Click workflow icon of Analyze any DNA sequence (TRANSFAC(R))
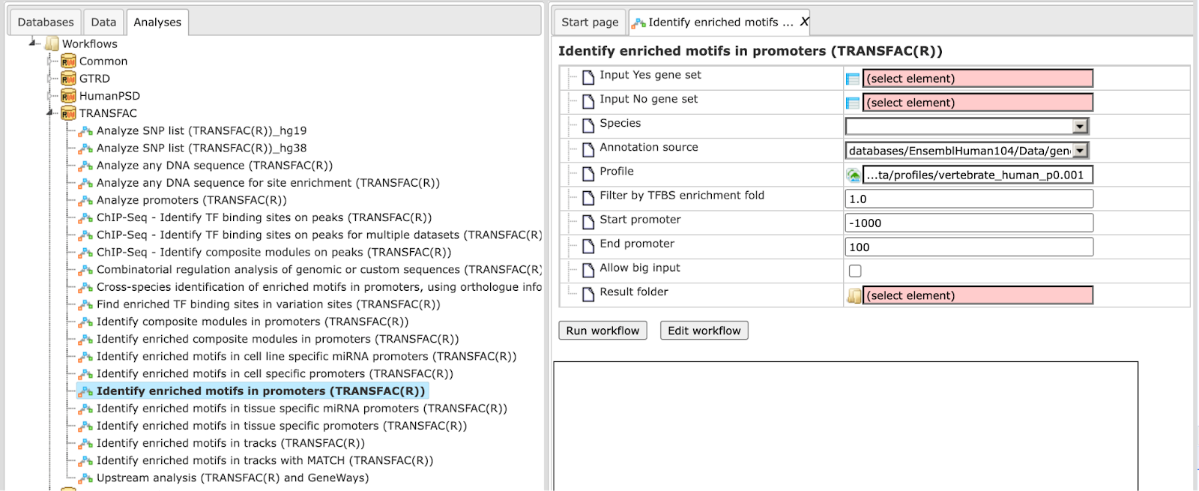Screen dimensions: 1199x491 [86, 166]
